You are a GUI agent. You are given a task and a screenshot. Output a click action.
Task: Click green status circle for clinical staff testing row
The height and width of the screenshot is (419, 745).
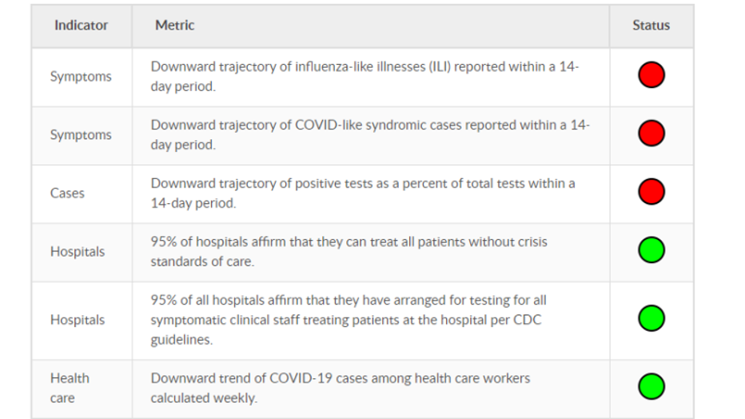click(x=651, y=318)
